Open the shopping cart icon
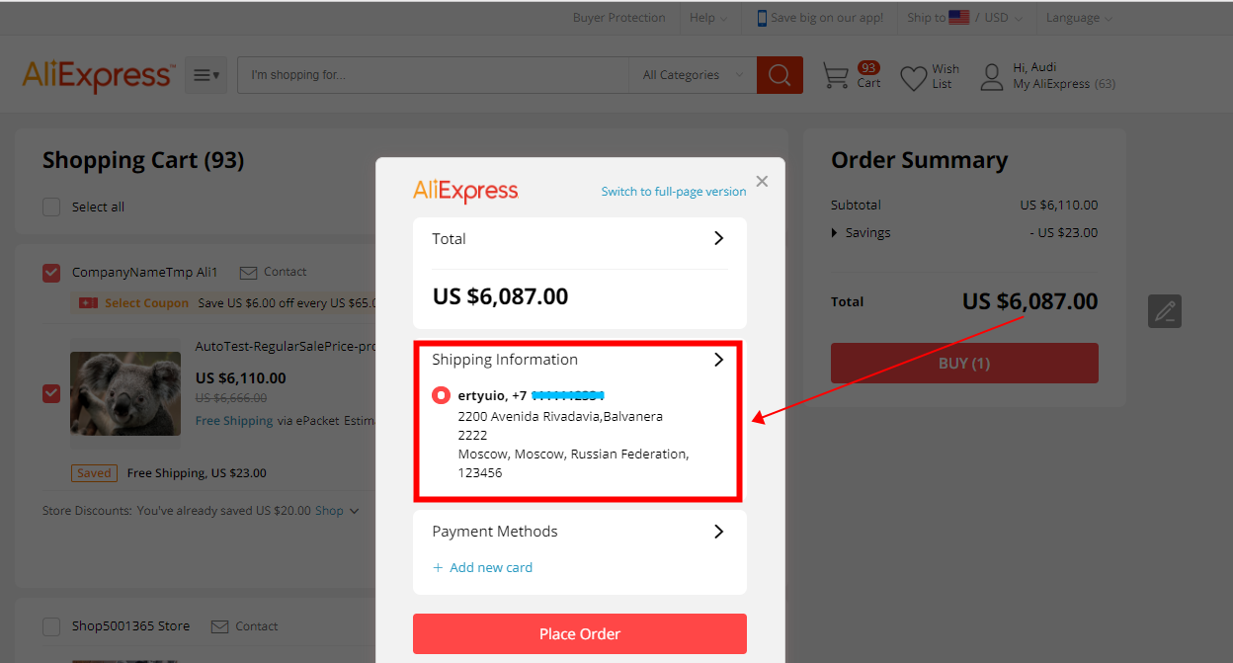The image size is (1233, 663). point(836,76)
